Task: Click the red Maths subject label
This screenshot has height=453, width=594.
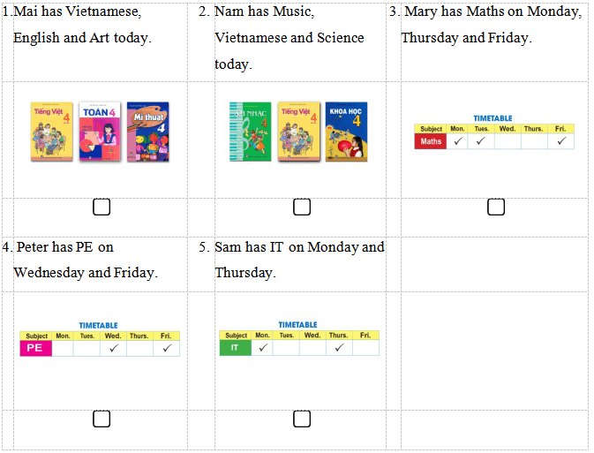Action: 431,141
